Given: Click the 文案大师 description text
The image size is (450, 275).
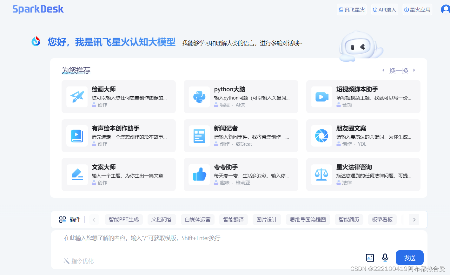Looking at the screenshot, I should 128,175.
